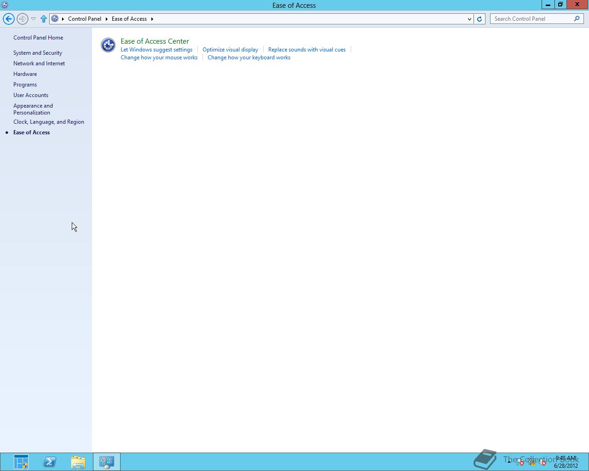Click the search magnifier icon
This screenshot has width=589, height=471.
point(577,19)
